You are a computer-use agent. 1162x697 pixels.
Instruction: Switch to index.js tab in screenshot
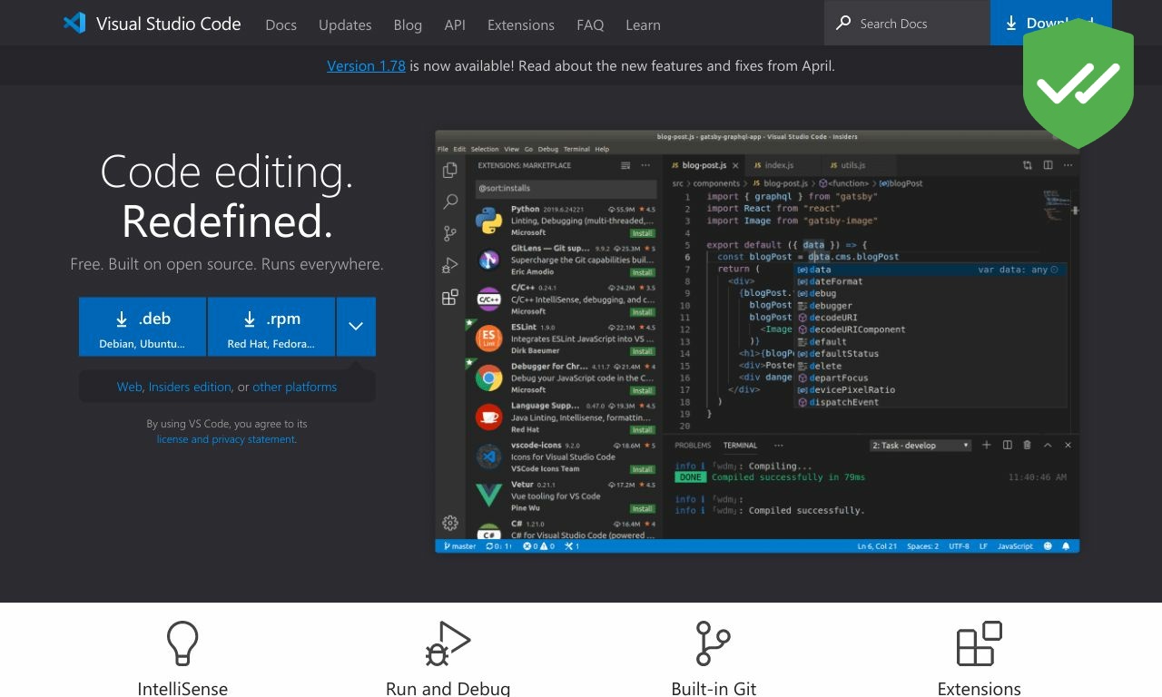779,165
